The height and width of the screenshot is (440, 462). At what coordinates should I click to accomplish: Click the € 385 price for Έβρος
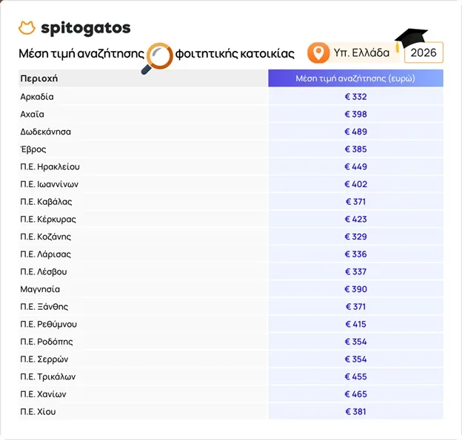coord(355,149)
